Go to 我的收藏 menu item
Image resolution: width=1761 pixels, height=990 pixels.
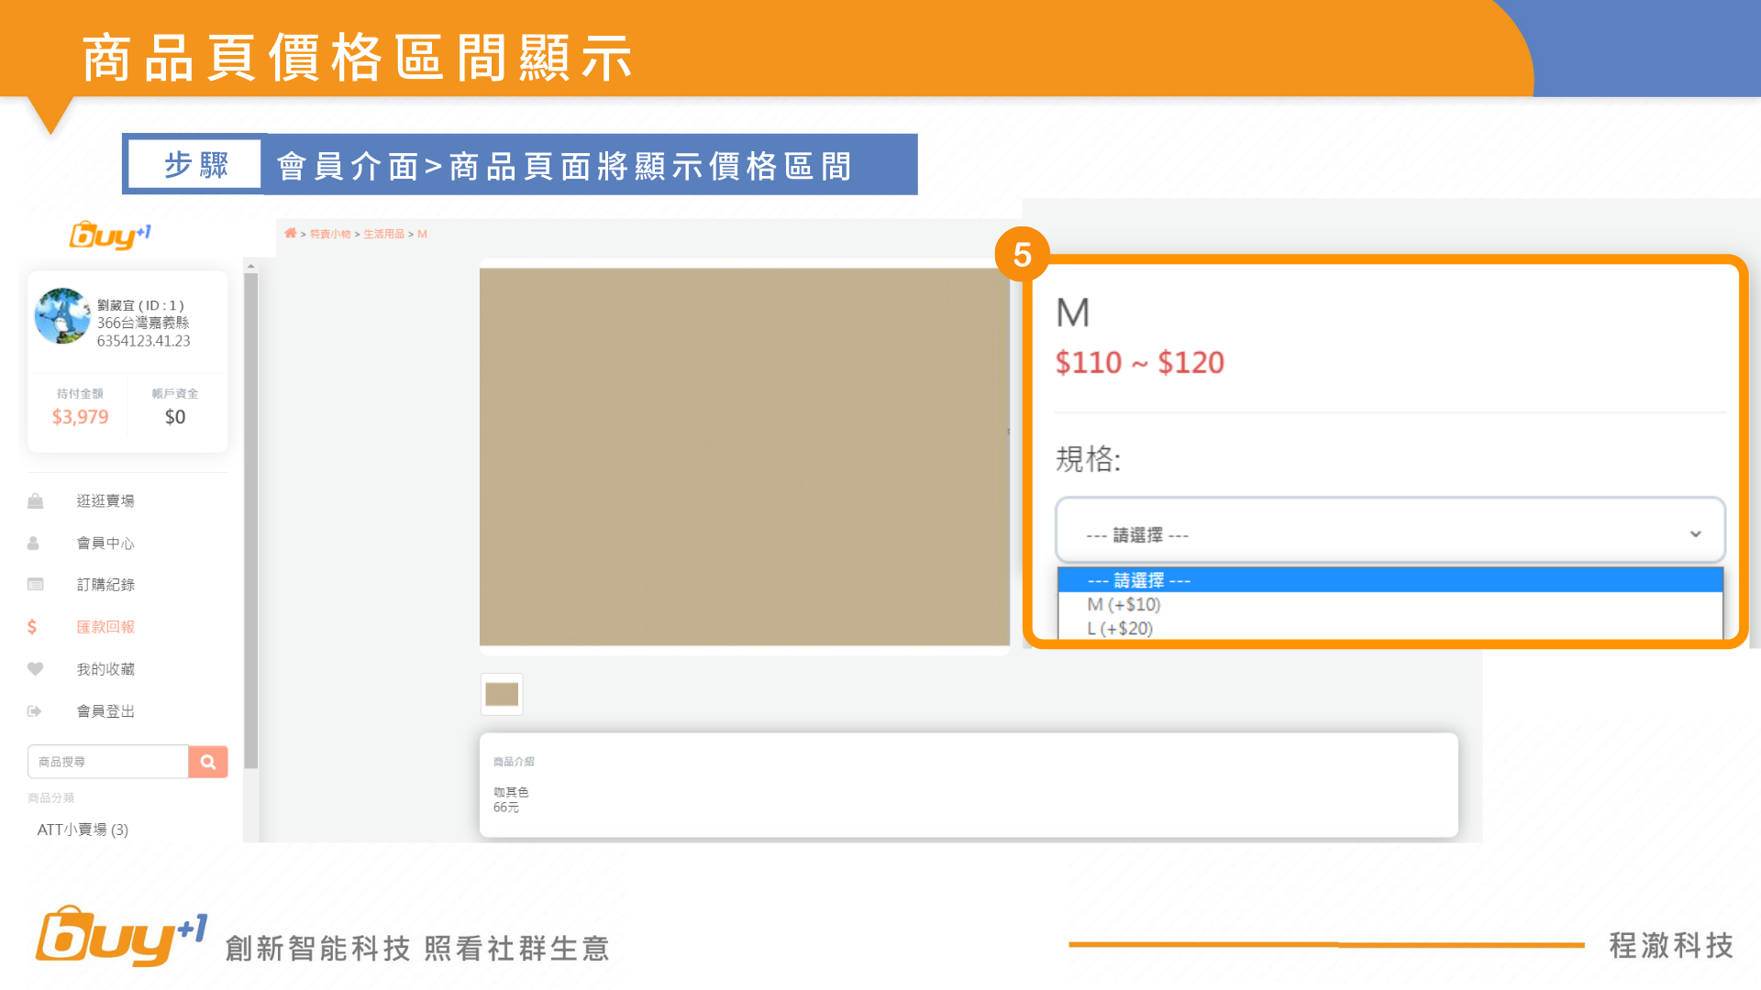[105, 669]
